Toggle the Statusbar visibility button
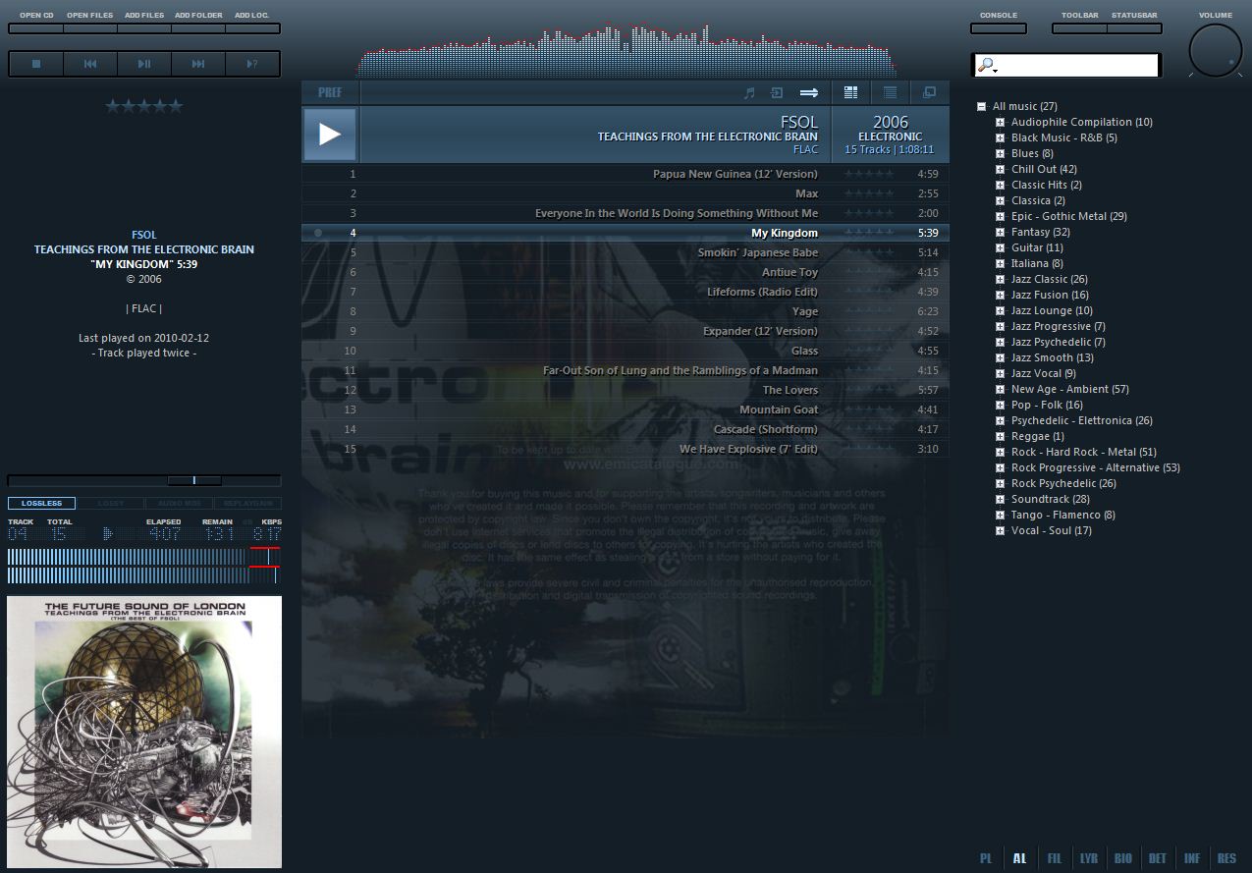Screen dimensions: 1252x873 point(1134,28)
